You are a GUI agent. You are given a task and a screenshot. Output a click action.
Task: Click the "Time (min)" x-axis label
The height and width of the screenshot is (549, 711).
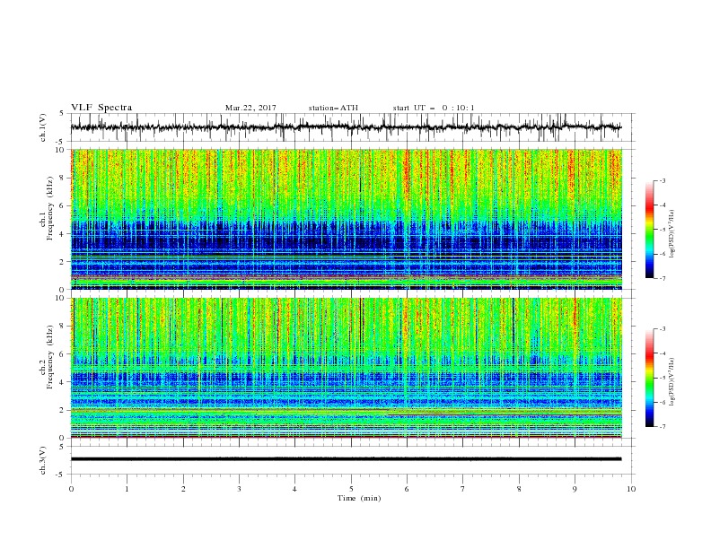(359, 498)
